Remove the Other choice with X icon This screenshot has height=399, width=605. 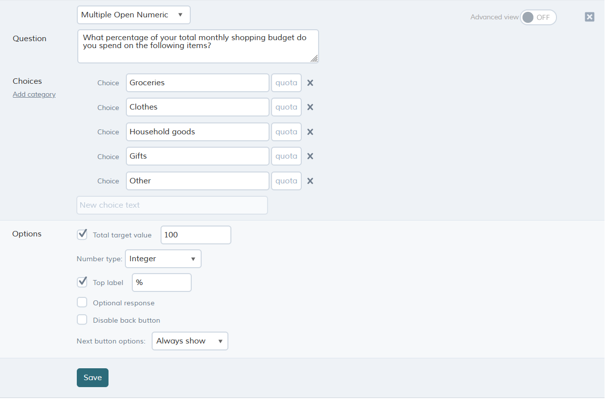pos(310,181)
